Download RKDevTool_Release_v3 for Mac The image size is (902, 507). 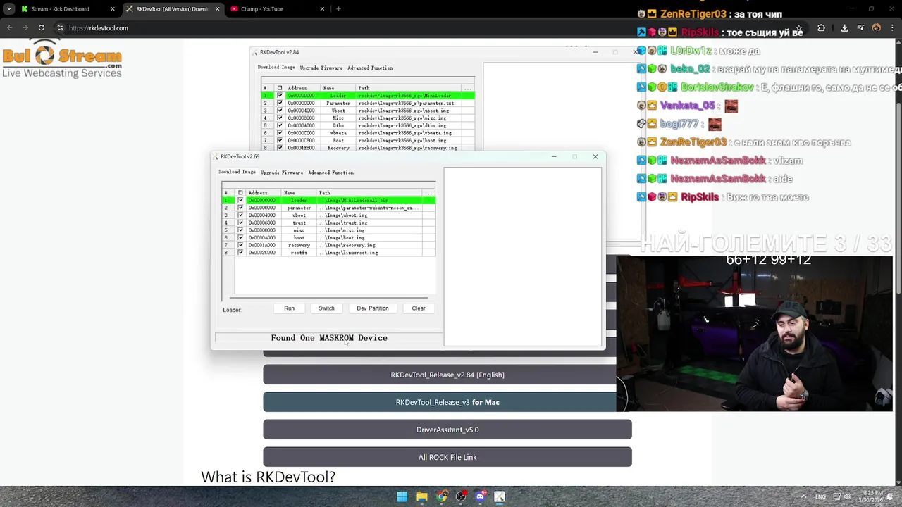447,402
